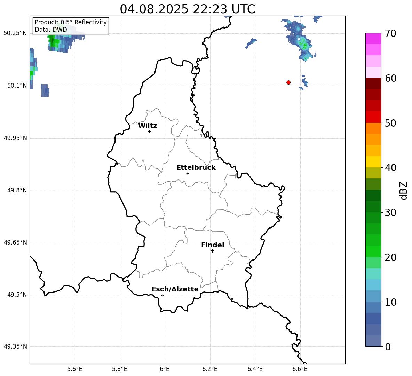Viewport: 412px width, 376px height.
Task: Click the title 04.08.2025 22:23 UTC
Action: coord(187,9)
